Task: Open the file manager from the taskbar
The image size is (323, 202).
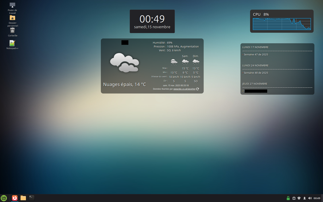Action: tap(23, 198)
